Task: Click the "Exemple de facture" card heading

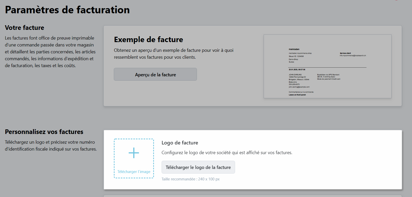Action: tap(148, 40)
